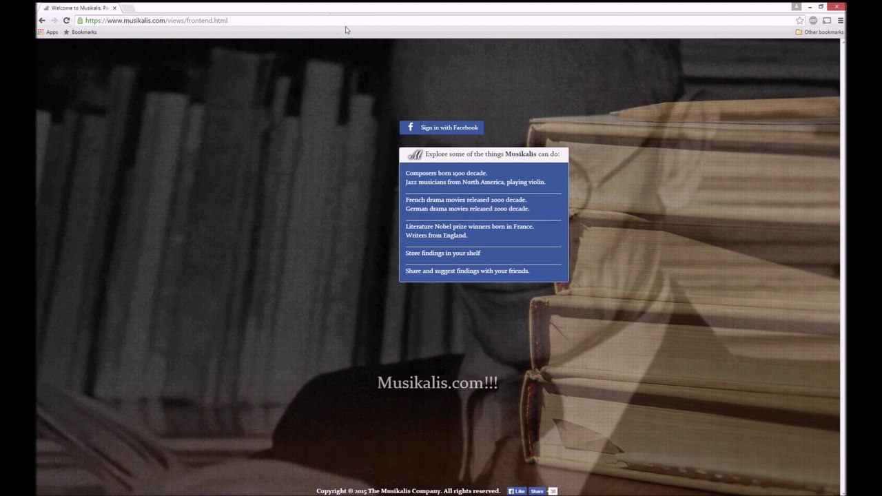882x496 pixels.
Task: Choose 'Writers from England.' example
Action: (x=436, y=236)
